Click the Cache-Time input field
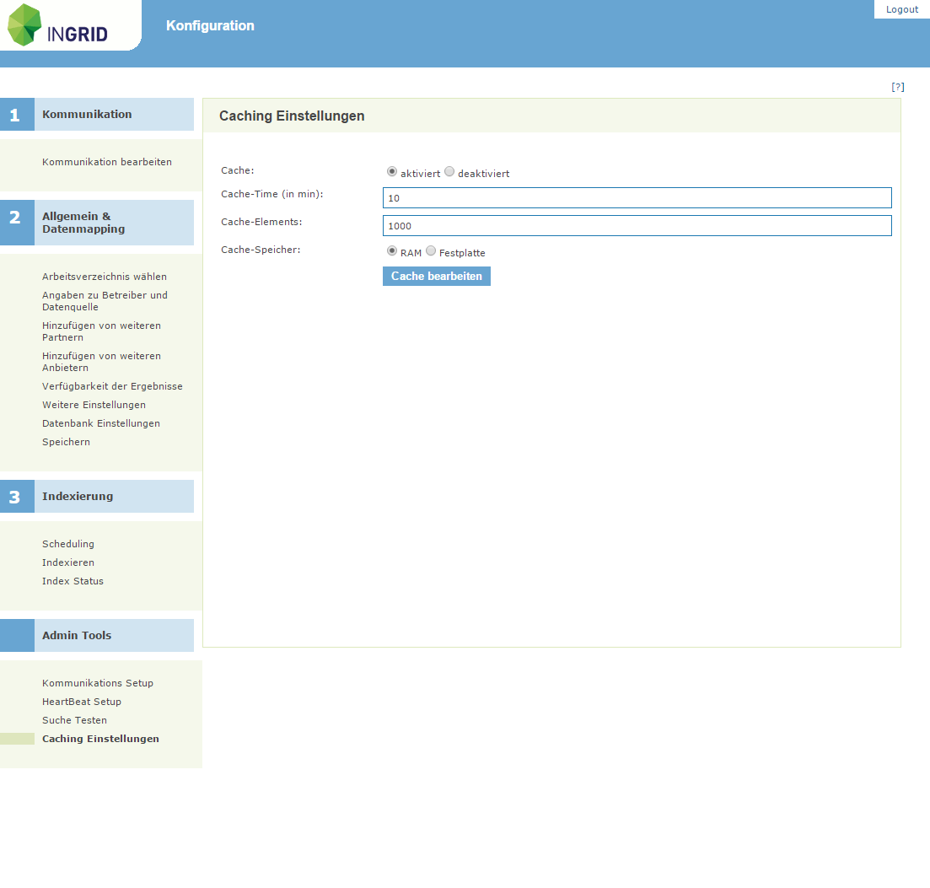The height and width of the screenshot is (888, 930). point(637,197)
